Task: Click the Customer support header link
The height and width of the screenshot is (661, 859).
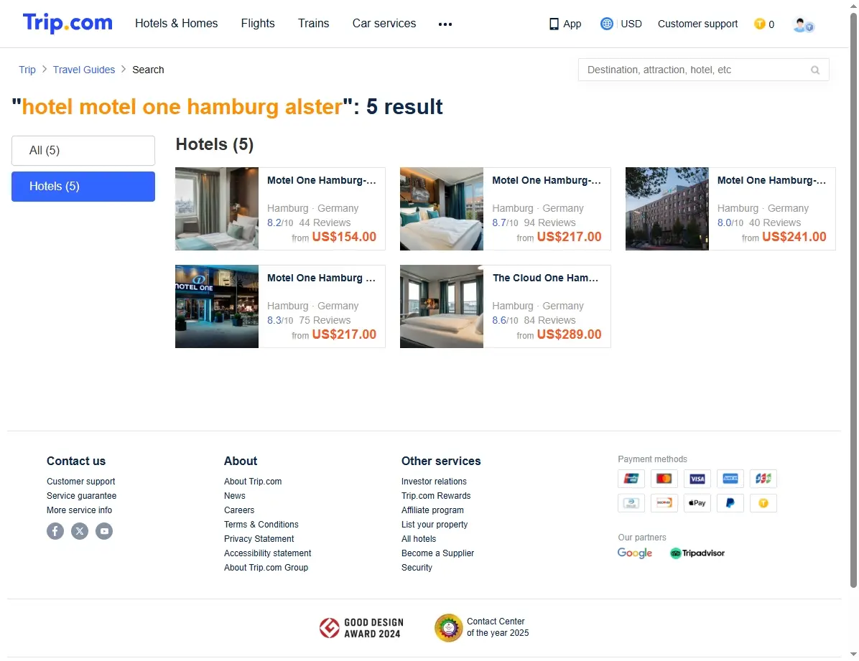Action: (697, 24)
